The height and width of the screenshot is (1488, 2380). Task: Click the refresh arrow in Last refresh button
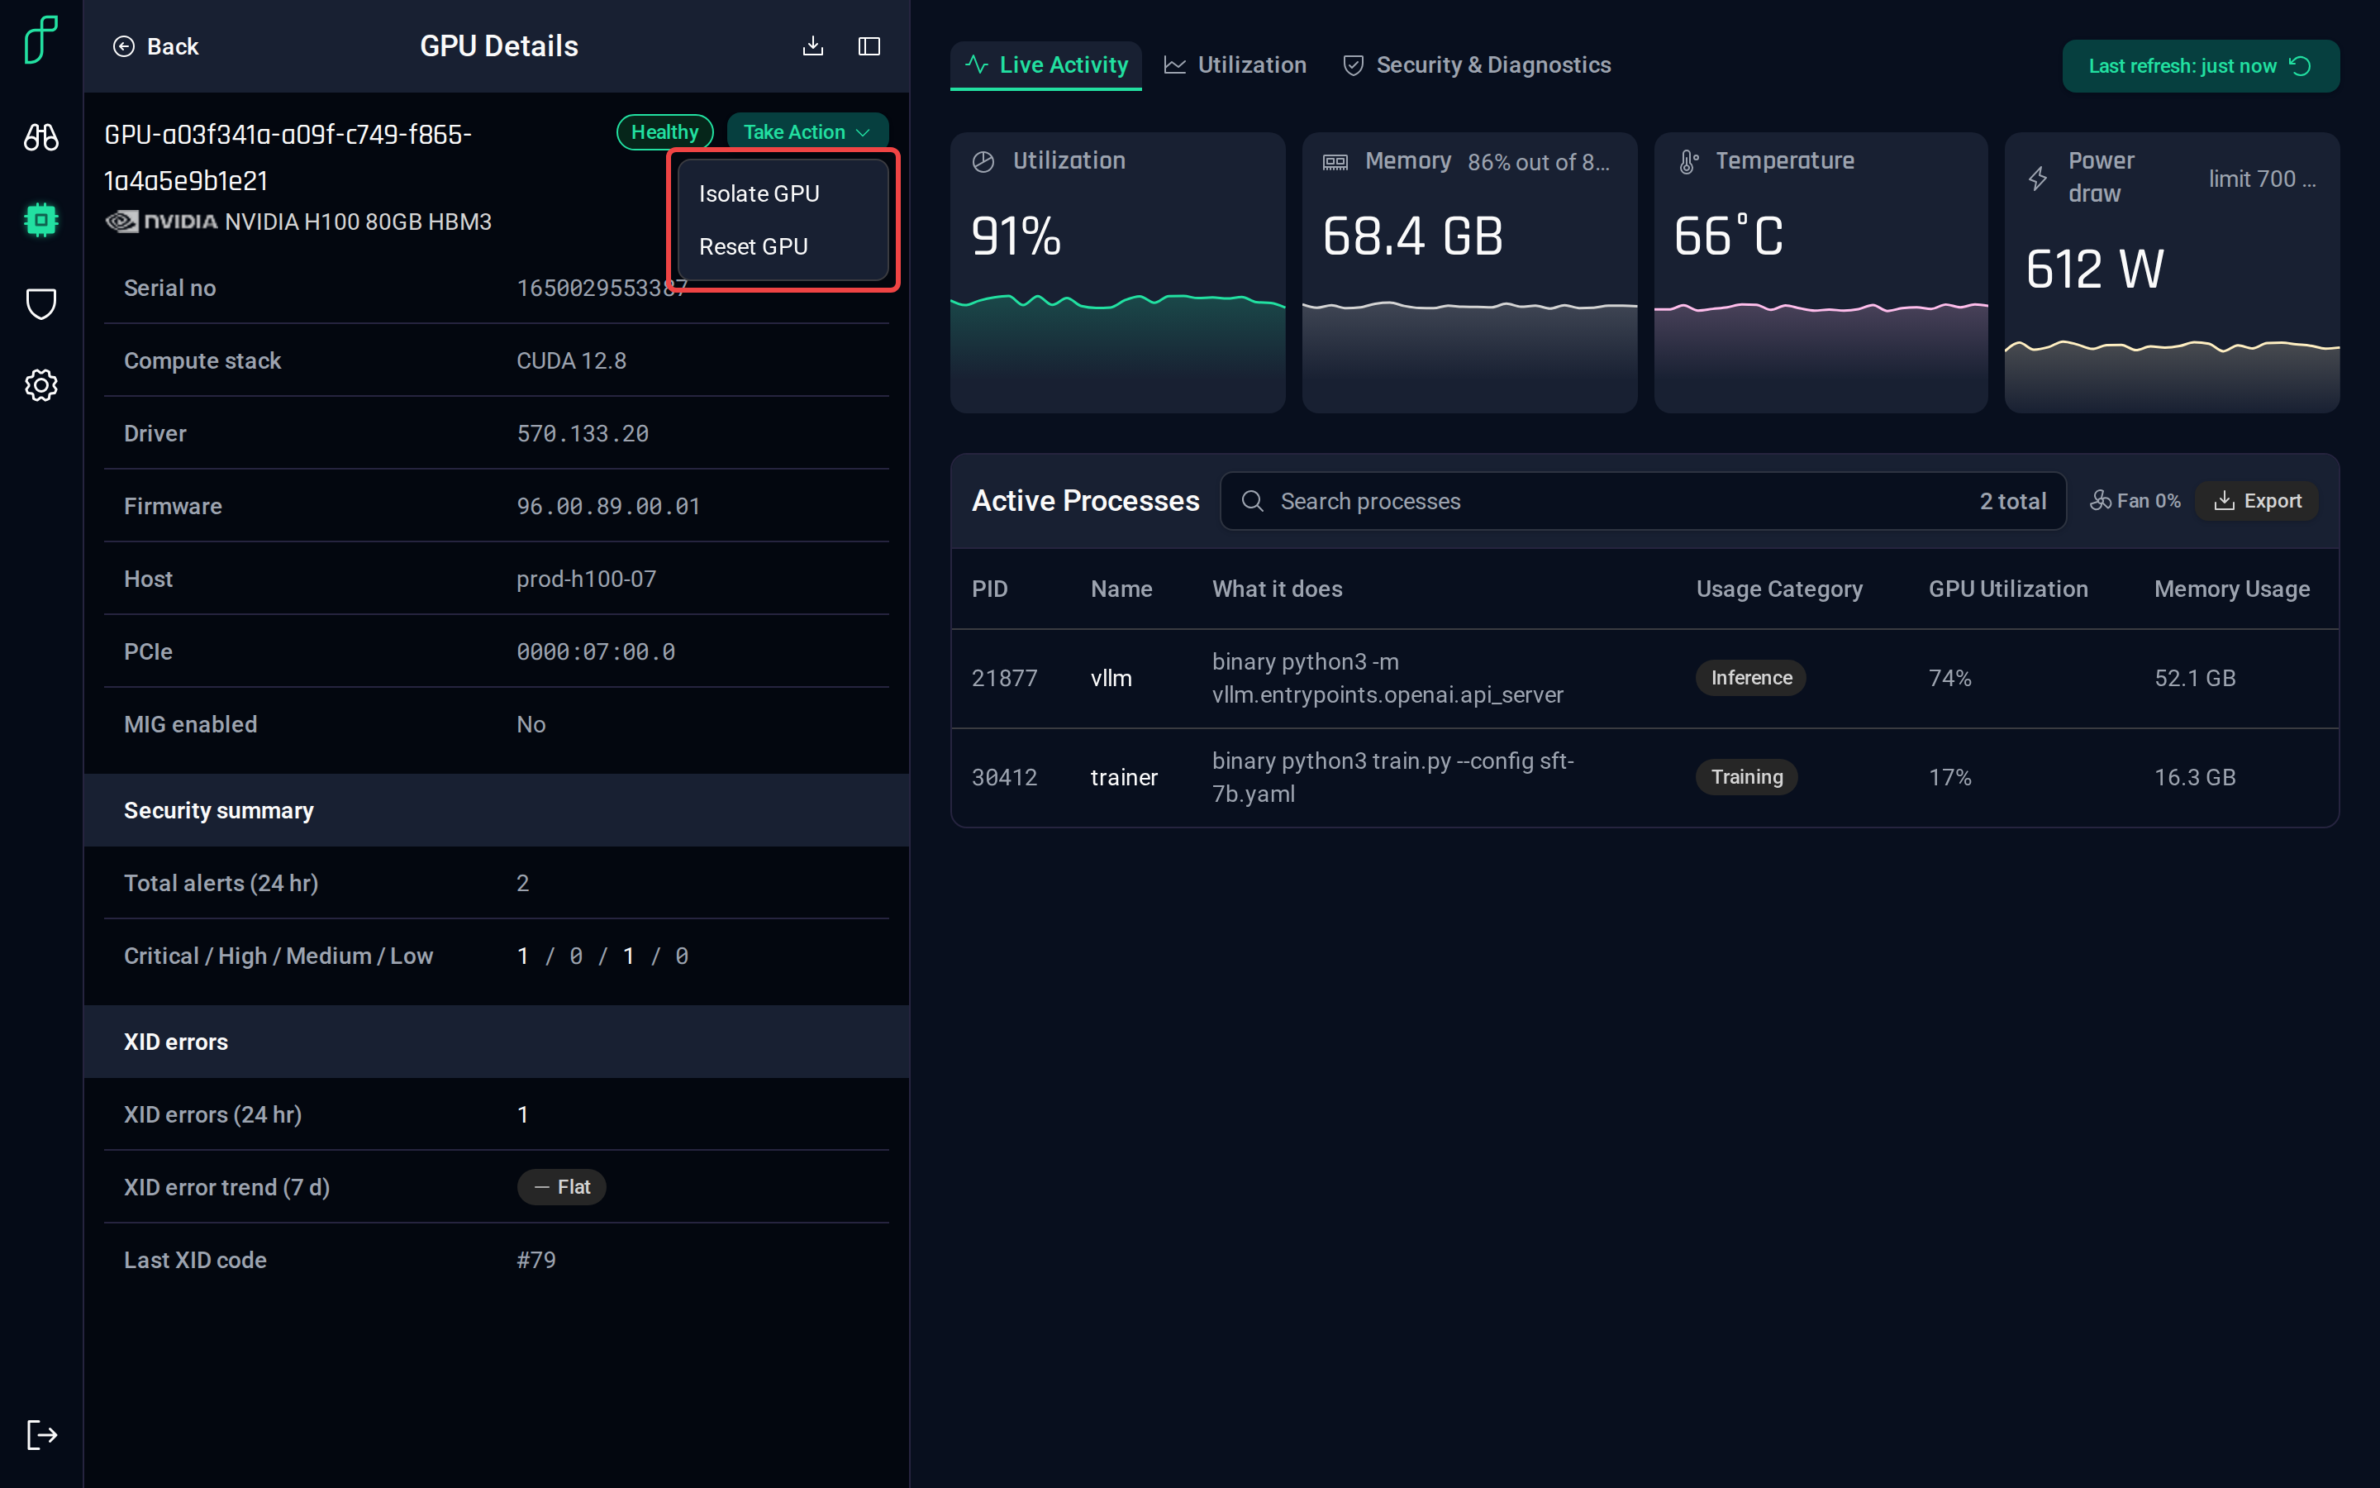[2301, 66]
